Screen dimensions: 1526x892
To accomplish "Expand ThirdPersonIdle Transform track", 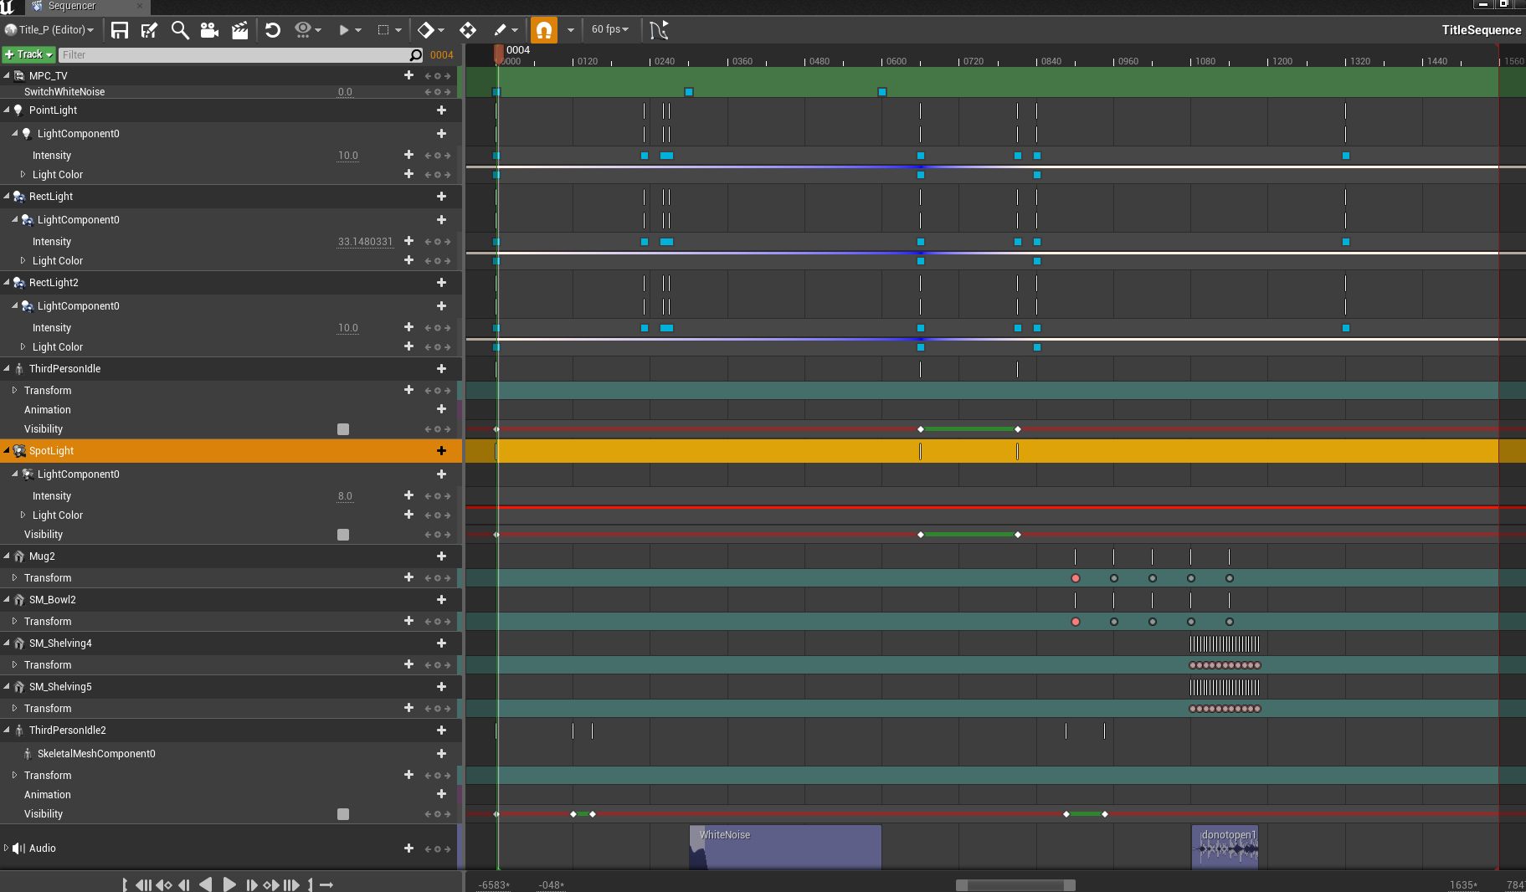I will pyautogui.click(x=14, y=390).
